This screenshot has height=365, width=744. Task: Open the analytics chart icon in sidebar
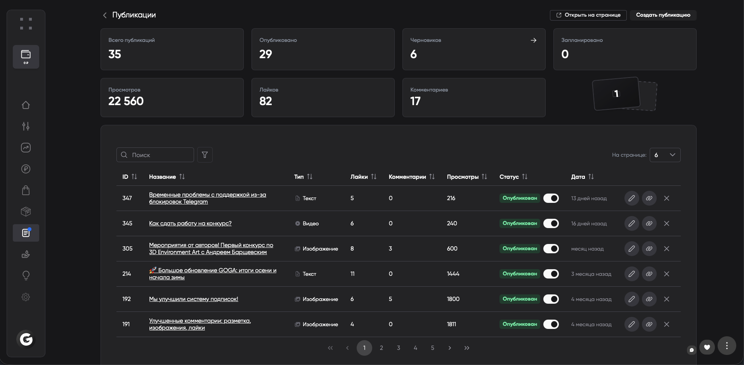pyautogui.click(x=26, y=148)
